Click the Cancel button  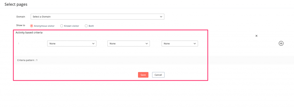(158, 75)
